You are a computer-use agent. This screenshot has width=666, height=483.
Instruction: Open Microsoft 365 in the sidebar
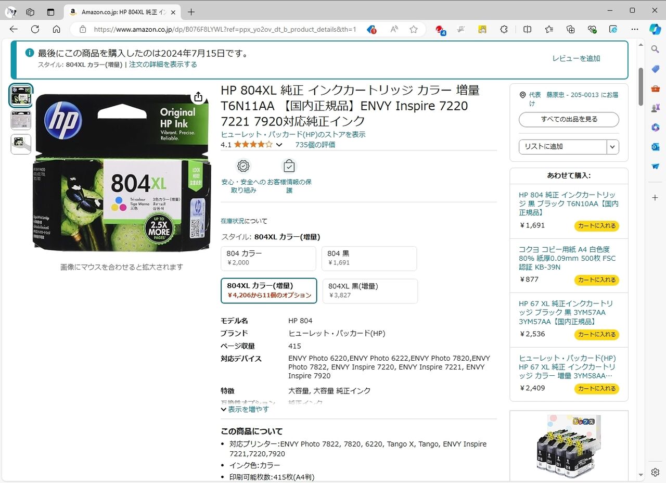pyautogui.click(x=655, y=128)
